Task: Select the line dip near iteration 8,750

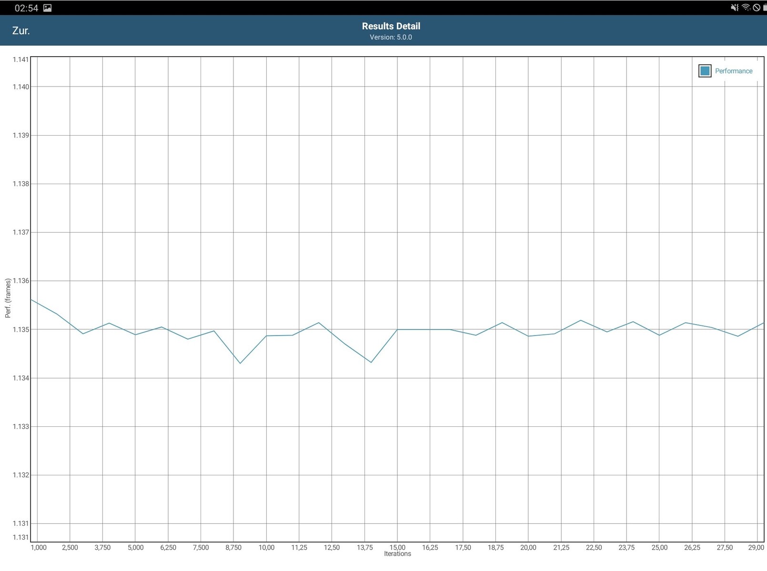Action: (x=240, y=363)
